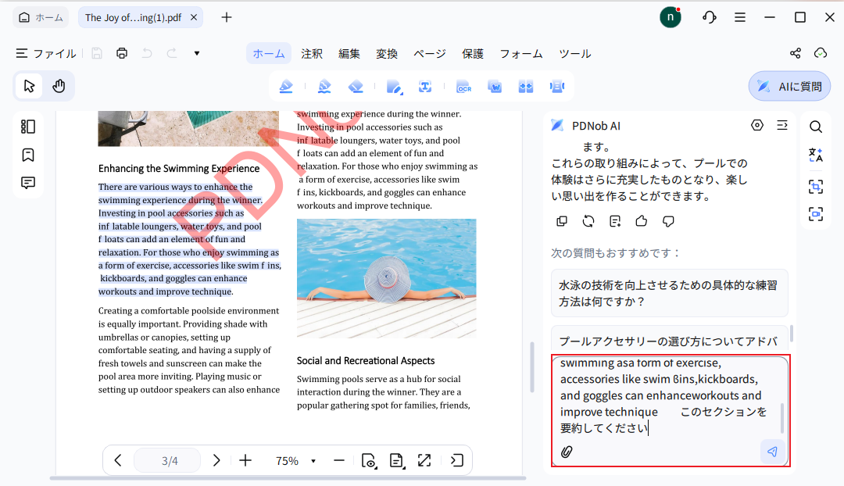Image resolution: width=844 pixels, height=486 pixels.
Task: Open the translate tool in the right sidebar
Action: (815, 155)
